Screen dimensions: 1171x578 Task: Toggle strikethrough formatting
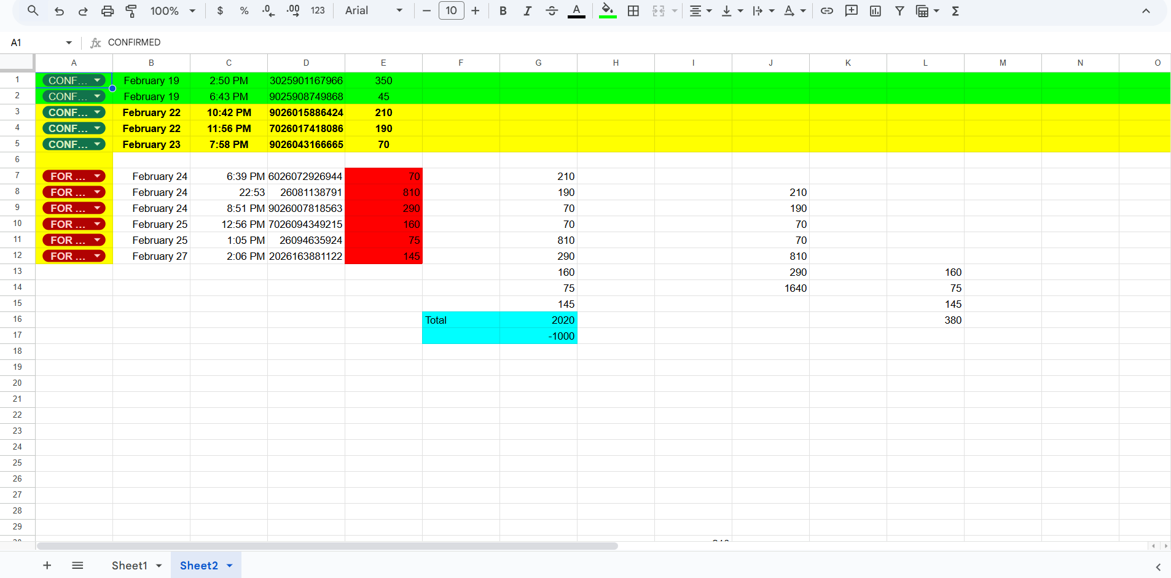552,10
